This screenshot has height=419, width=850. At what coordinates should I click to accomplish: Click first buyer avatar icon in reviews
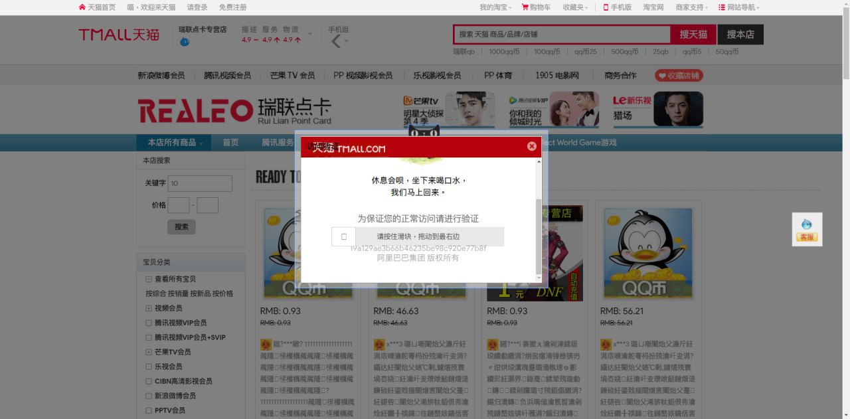tap(266, 345)
